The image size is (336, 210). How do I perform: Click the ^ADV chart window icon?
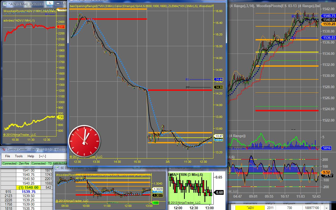click(x=5, y=4)
